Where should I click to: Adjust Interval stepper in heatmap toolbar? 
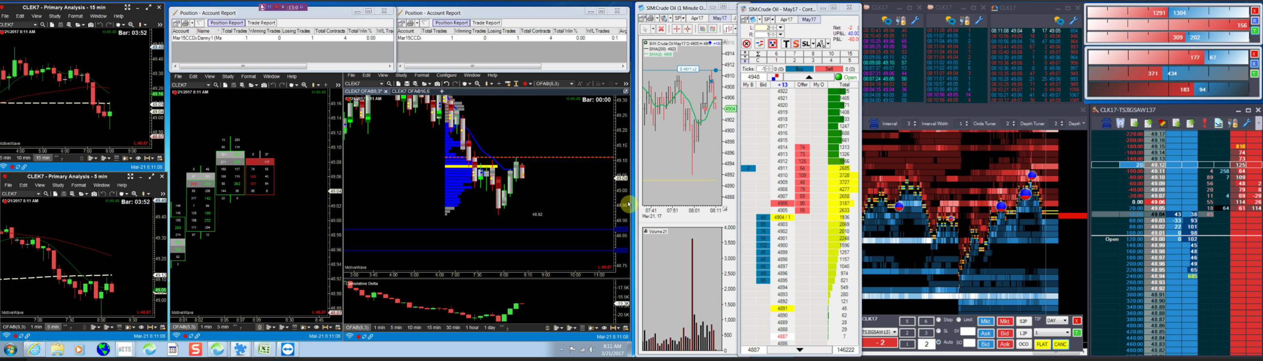[x=915, y=123]
